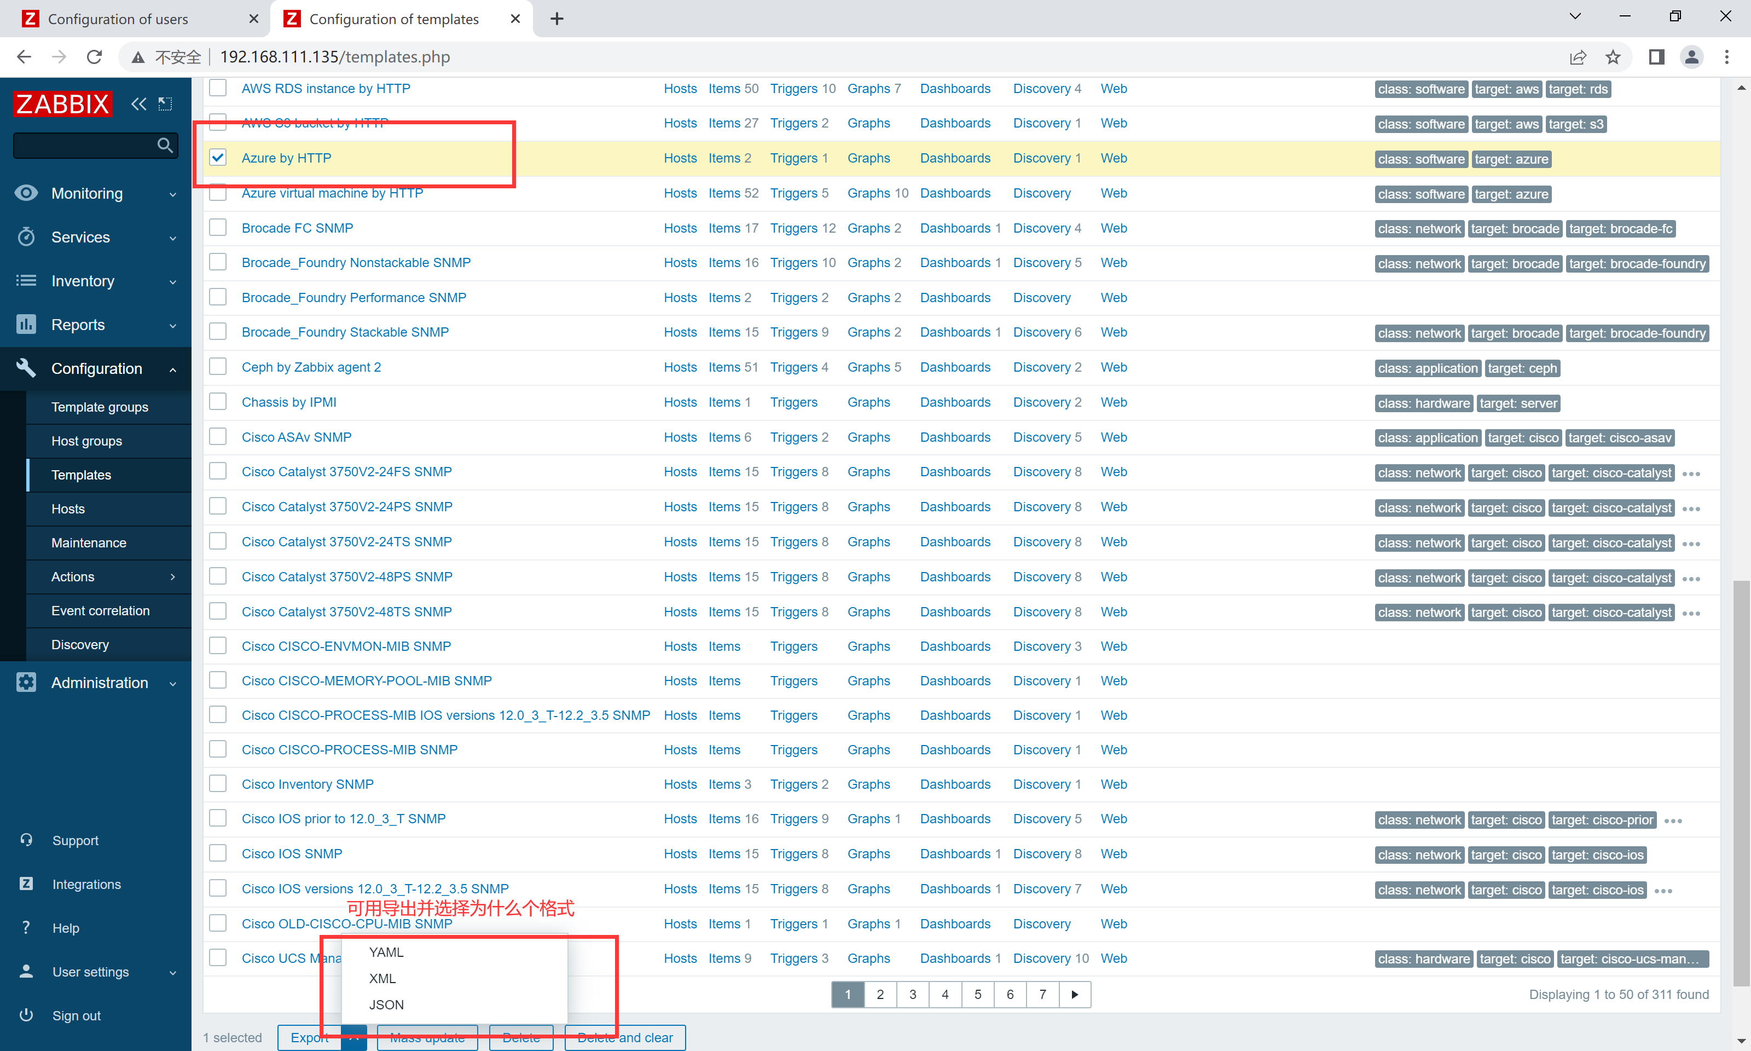Open the Chrome profile avatar icon
This screenshot has width=1751, height=1051.
[x=1691, y=57]
